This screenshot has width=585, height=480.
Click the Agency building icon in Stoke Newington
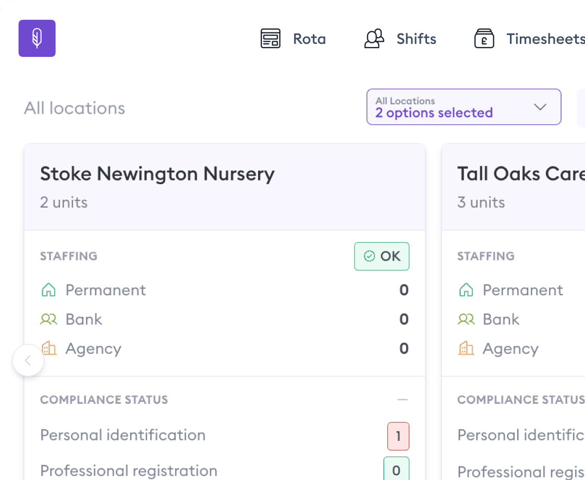click(48, 348)
